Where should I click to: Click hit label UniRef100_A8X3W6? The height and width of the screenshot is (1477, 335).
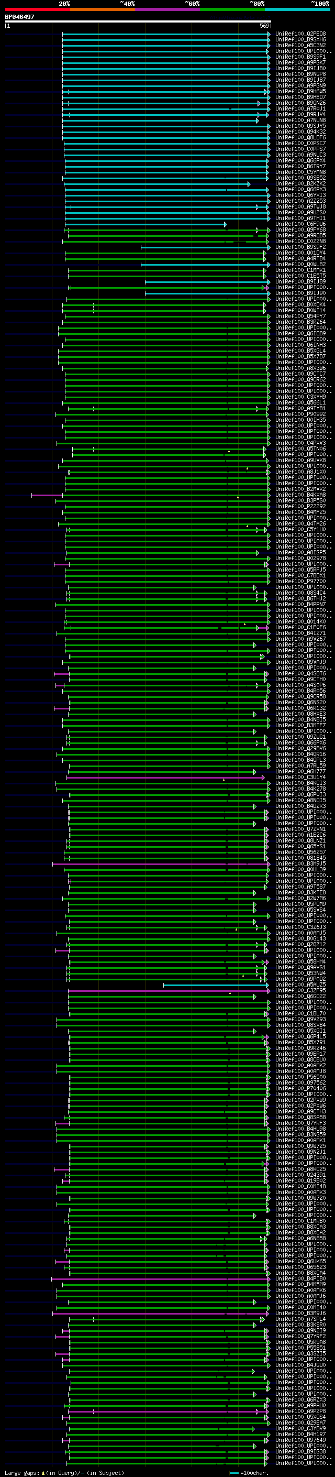coord(300,368)
